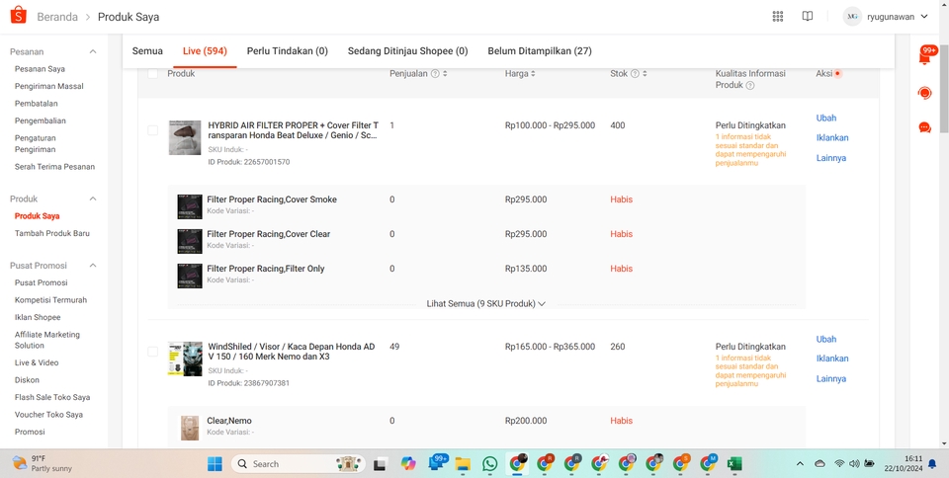This screenshot has width=949, height=478.
Task: Click the Shopee logo in header
Action: coord(19,16)
